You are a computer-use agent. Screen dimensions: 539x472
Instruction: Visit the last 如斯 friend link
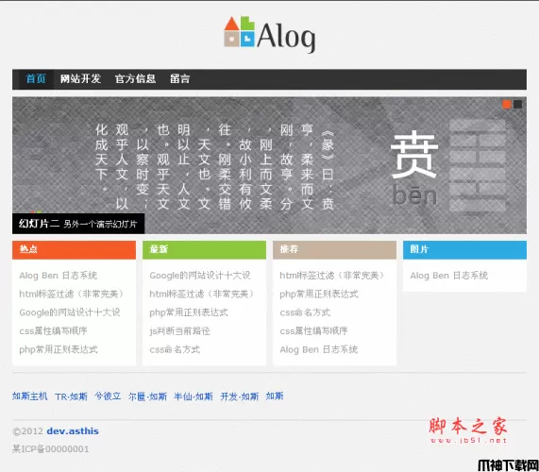coord(275,396)
